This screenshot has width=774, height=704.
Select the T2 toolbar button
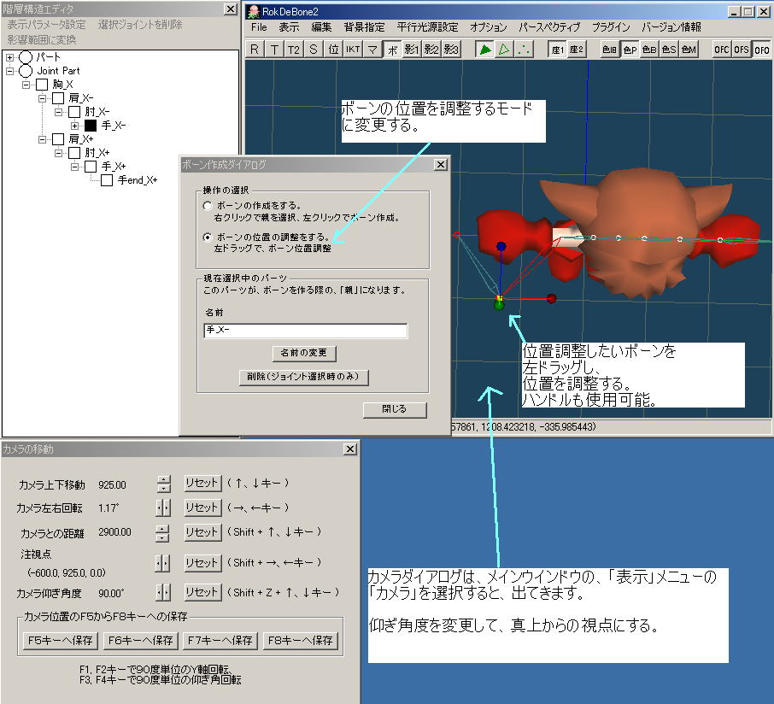pyautogui.click(x=294, y=50)
